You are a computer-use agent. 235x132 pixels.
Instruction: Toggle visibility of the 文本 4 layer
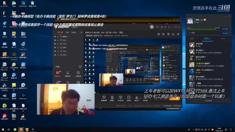point(55,55)
